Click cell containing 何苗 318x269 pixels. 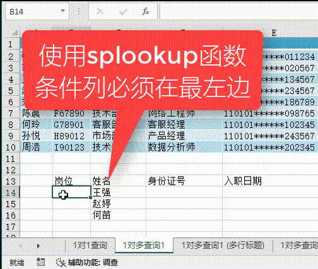(119, 215)
